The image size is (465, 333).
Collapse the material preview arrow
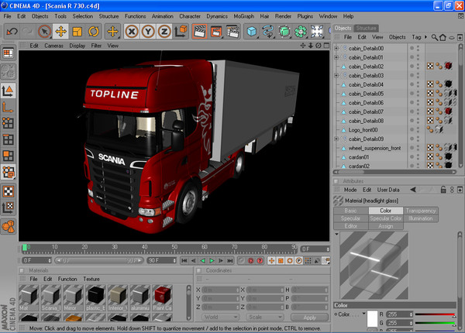coord(336,234)
